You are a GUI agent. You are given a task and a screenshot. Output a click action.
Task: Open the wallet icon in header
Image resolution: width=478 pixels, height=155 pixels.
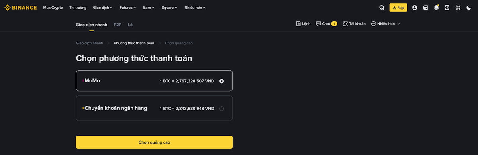point(425,8)
